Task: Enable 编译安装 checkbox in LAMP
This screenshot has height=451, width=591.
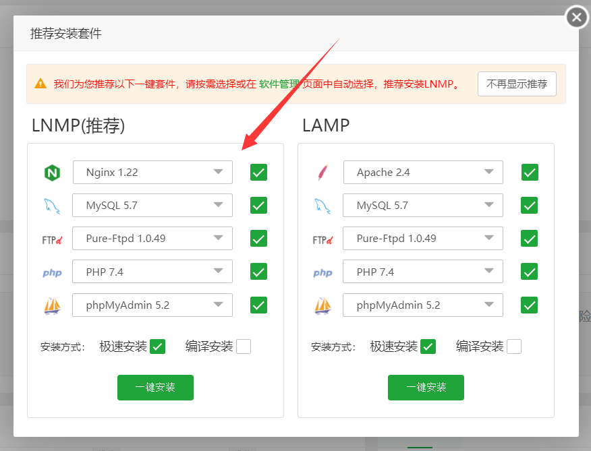Action: 514,347
